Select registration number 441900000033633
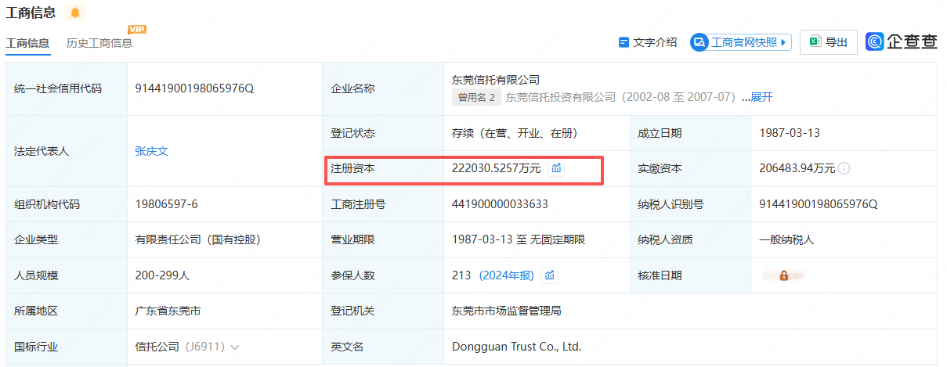This screenshot has width=947, height=367. coord(500,204)
